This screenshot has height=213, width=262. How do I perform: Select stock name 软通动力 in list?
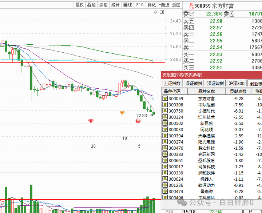pyautogui.click(x=207, y=185)
